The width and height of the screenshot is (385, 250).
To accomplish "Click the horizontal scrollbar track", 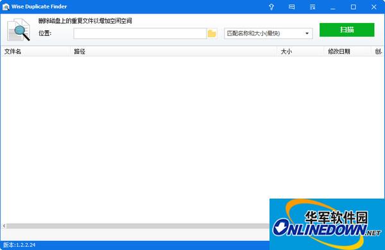I will point(137,226).
